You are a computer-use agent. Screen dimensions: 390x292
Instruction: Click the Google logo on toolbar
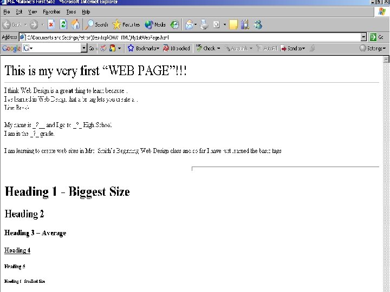coord(11,48)
